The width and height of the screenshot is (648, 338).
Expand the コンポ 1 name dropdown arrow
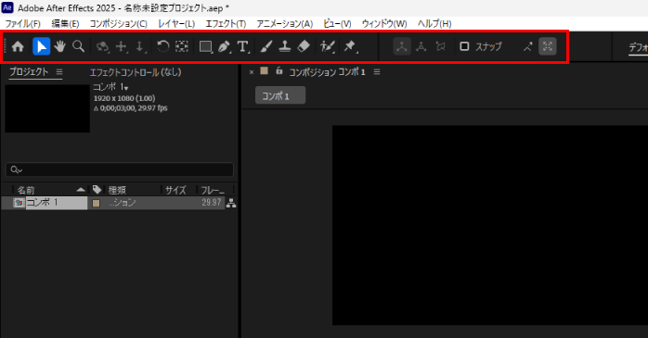pos(126,88)
